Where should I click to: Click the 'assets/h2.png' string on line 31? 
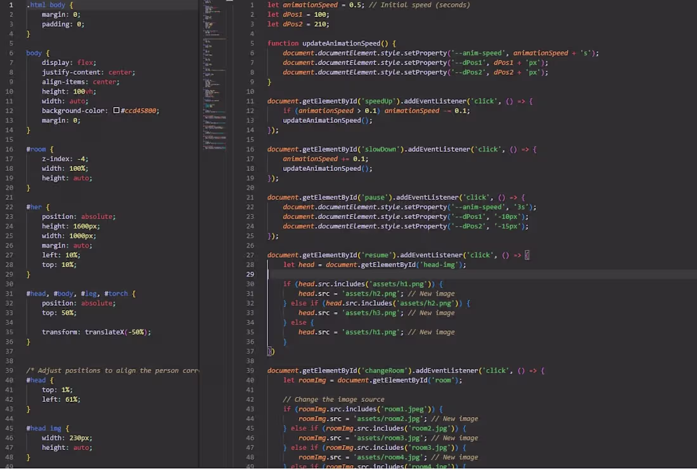click(373, 294)
